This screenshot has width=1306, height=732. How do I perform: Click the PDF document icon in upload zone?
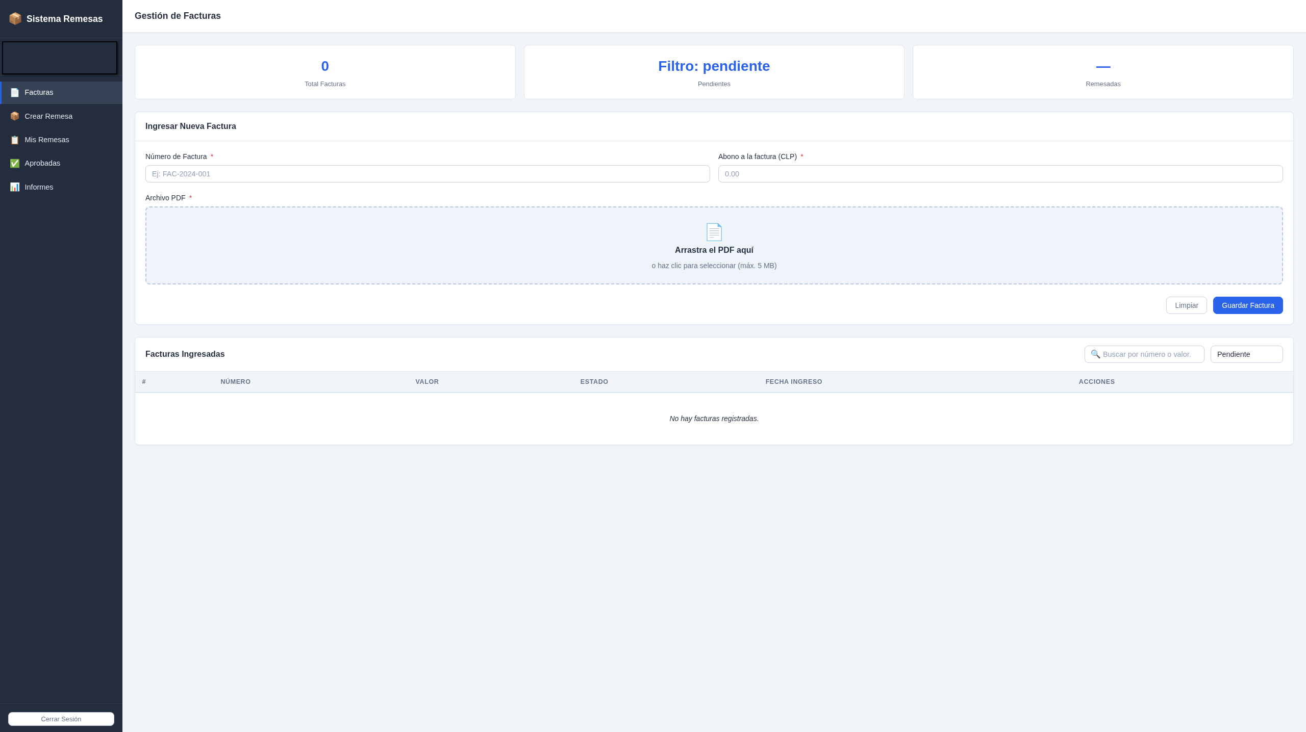click(714, 232)
